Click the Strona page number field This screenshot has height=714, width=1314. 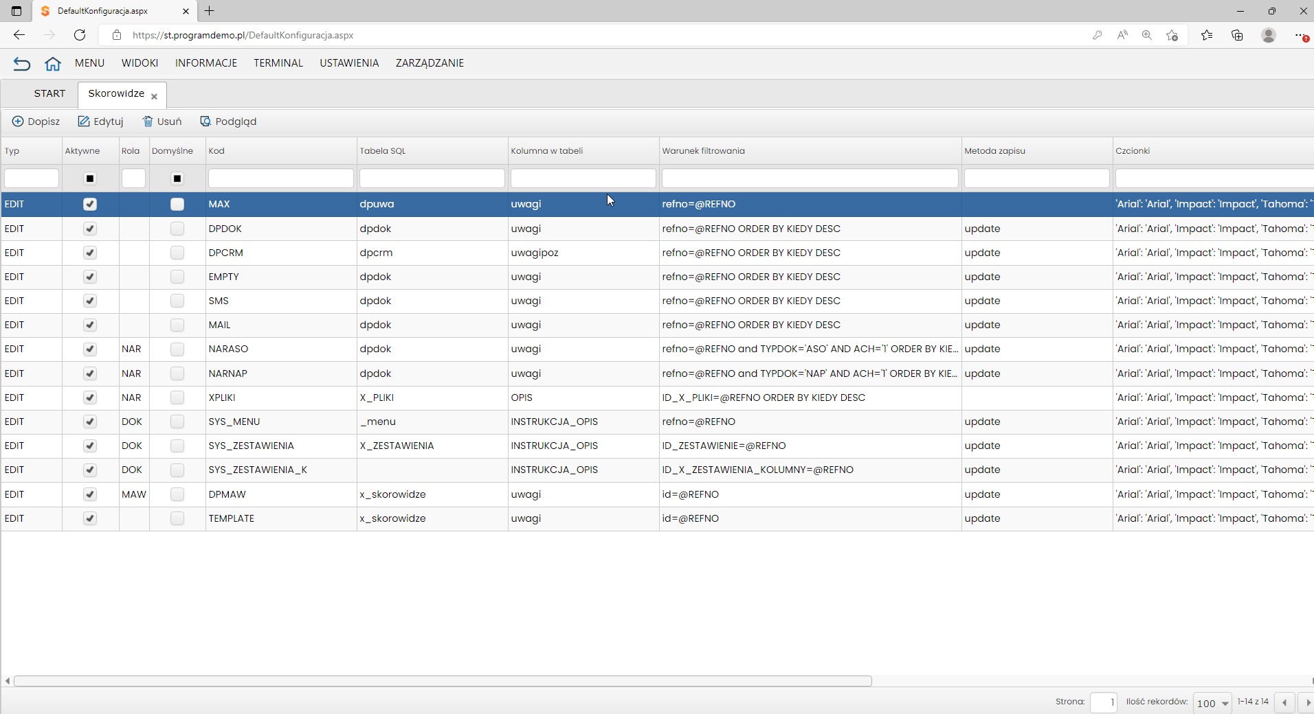tap(1104, 703)
